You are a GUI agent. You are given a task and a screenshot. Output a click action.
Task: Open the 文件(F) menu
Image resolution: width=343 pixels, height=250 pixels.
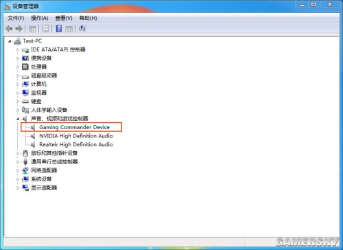[x=16, y=18]
